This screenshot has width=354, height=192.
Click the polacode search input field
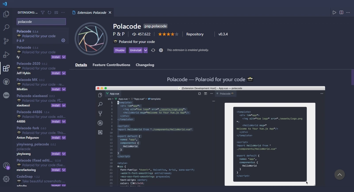pos(41,22)
